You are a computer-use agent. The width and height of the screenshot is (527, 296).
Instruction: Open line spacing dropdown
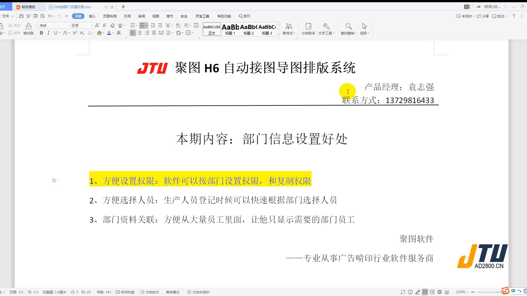coord(172,33)
